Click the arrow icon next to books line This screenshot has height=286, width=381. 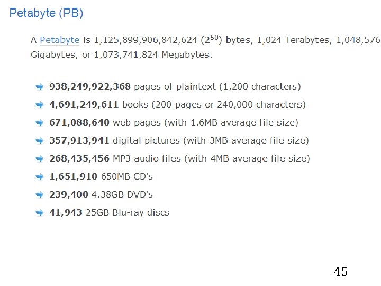tap(39, 105)
